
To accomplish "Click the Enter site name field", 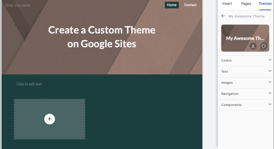I will [18, 6].
